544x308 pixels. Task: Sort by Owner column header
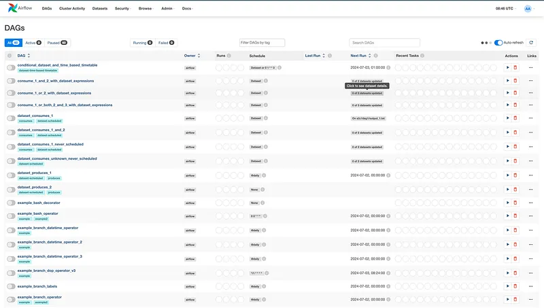coord(192,56)
